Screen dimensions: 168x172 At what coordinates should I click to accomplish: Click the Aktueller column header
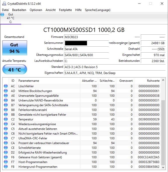click(x=89, y=81)
